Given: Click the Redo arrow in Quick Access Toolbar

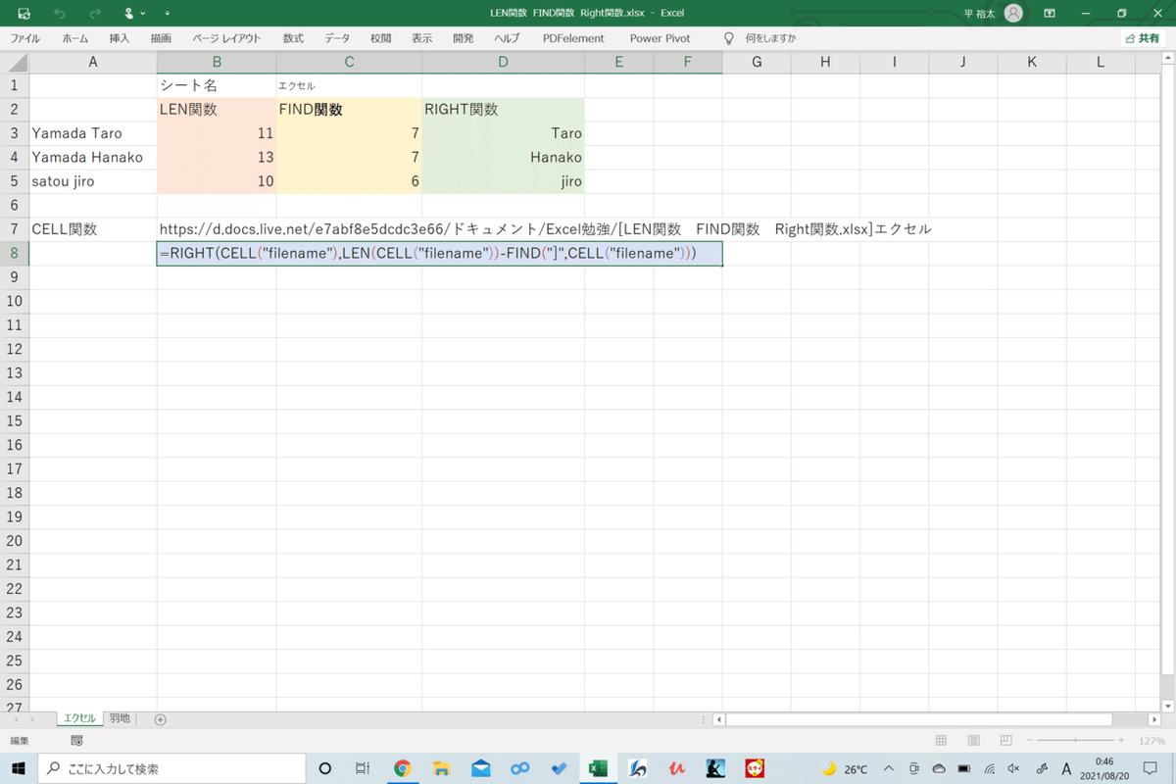Looking at the screenshot, I should [94, 14].
